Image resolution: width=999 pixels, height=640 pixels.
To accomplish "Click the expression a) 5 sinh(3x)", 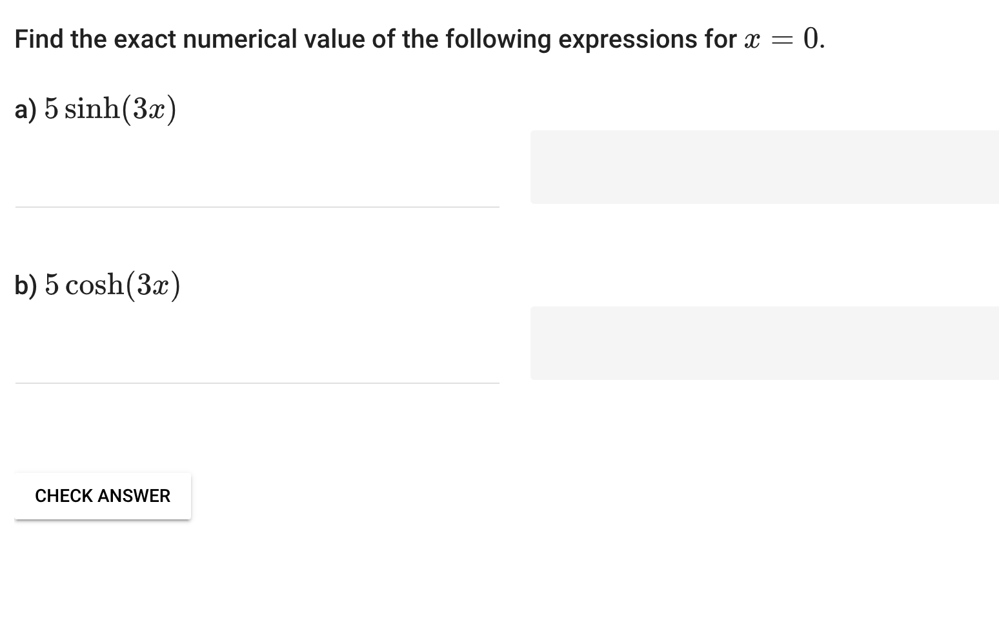I will point(96,107).
